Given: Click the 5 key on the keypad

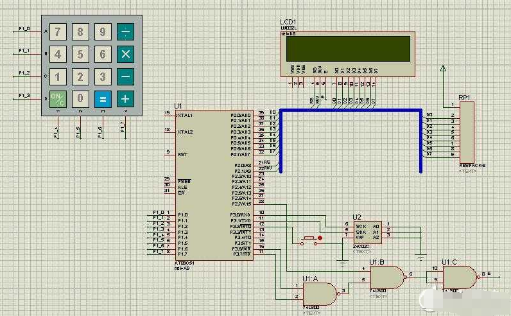Looking at the screenshot, I should [80, 54].
